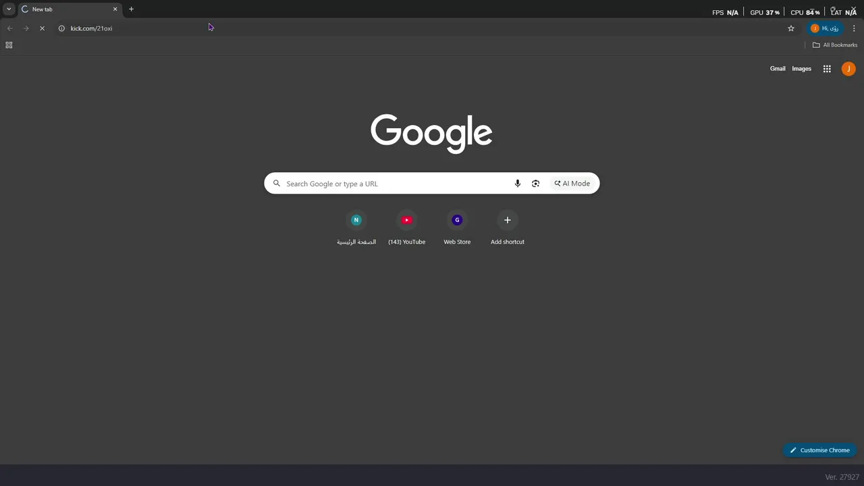The width and height of the screenshot is (864, 486).
Task: Open the tab search dropdown arrow
Action: (9, 9)
